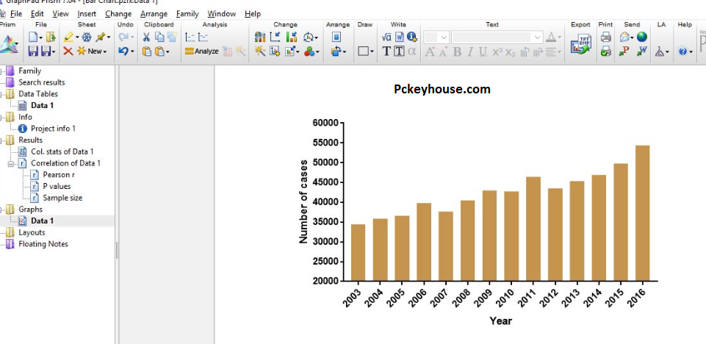
Task: Open the Prism logo menu
Action: tap(8, 46)
